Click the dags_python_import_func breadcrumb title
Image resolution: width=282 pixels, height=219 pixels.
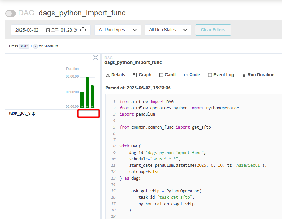[x=133, y=62]
